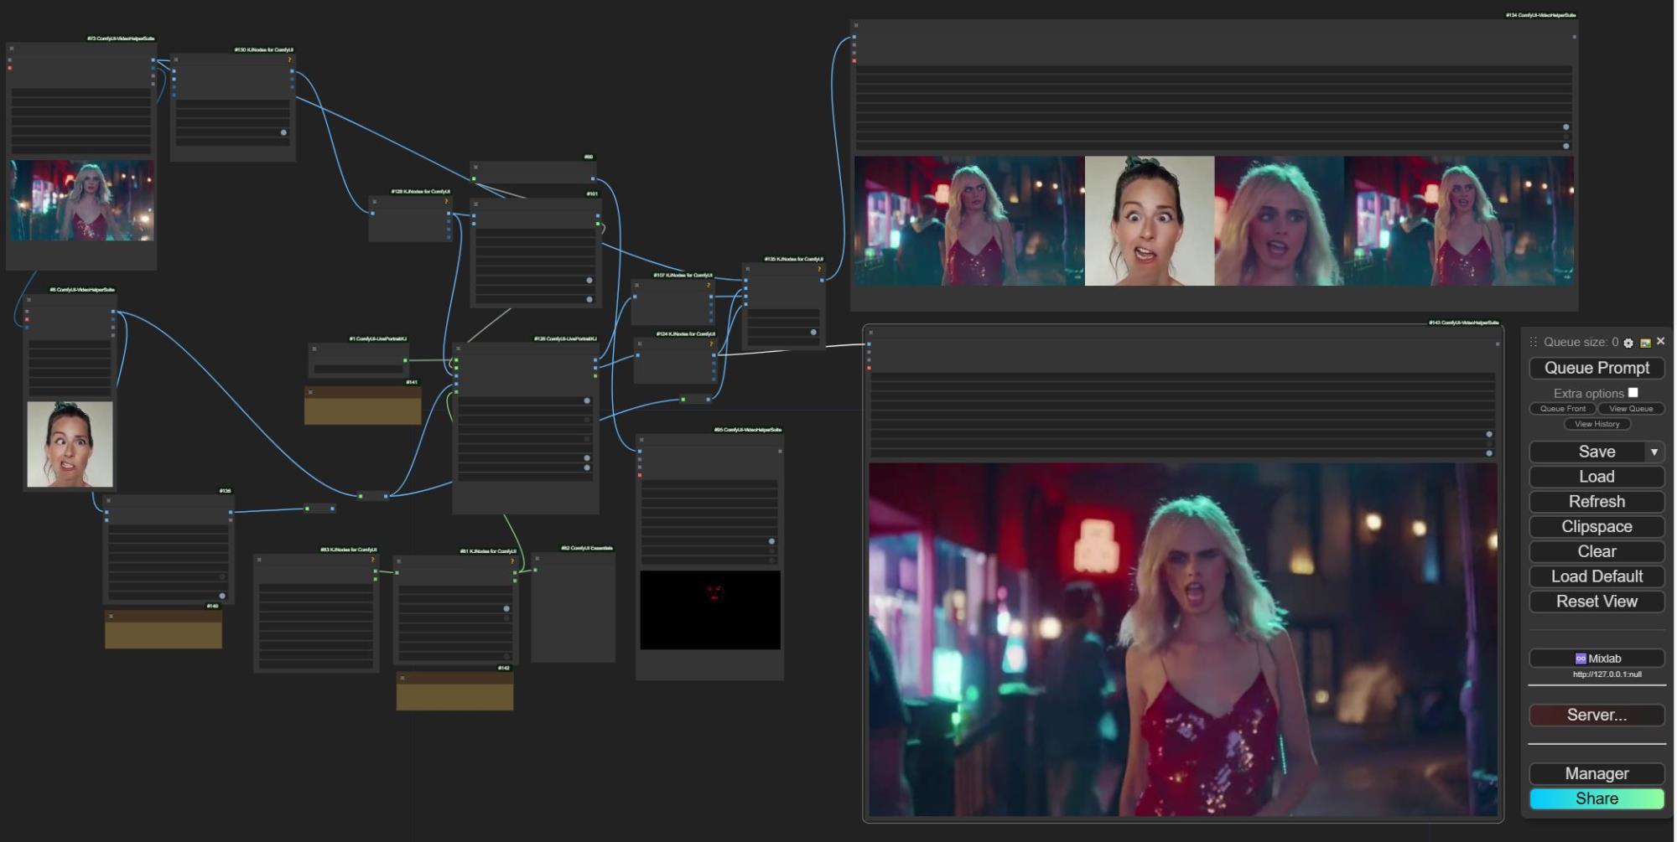The height and width of the screenshot is (842, 1677).
Task: Toggle the lower round switch in node #101
Action: tap(589, 299)
